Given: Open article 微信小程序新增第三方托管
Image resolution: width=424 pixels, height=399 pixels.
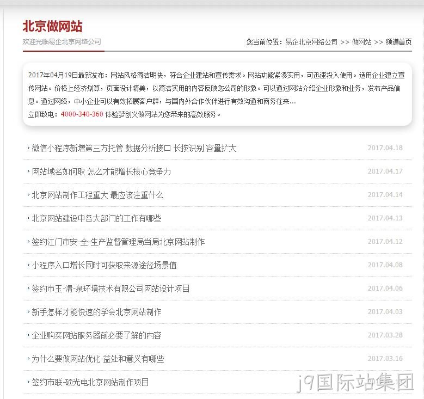Looking at the screenshot, I should pyautogui.click(x=134, y=148).
